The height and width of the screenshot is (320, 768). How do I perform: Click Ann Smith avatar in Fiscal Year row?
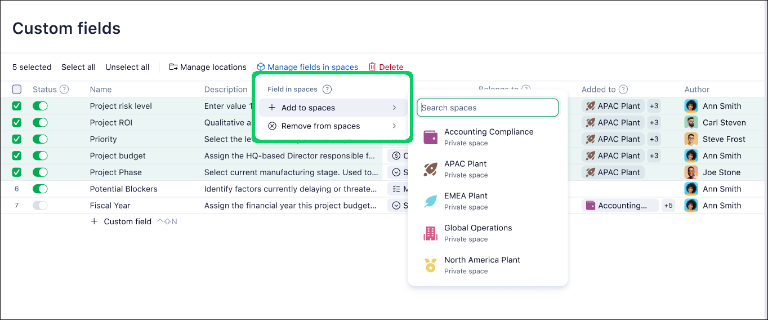coord(691,206)
